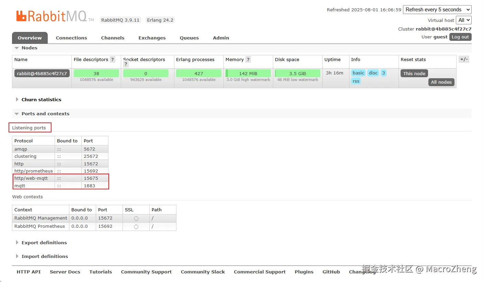Click the disc info tag
The height and width of the screenshot is (282, 484).
click(373, 73)
